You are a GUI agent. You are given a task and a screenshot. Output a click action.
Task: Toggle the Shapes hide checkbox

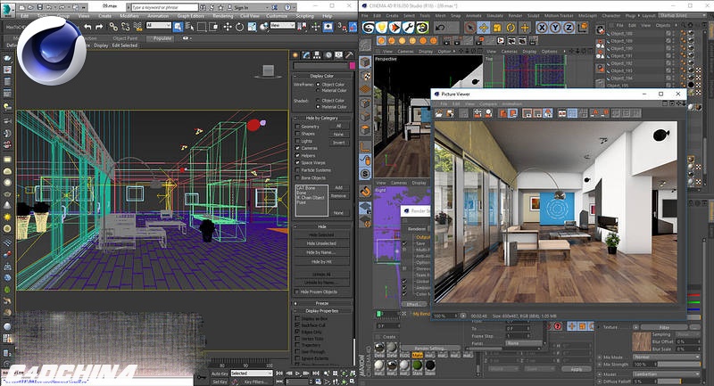click(297, 134)
